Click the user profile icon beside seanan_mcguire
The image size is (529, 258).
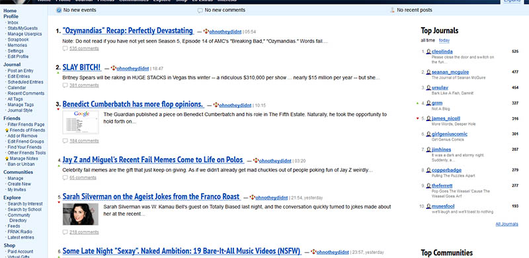pyautogui.click(x=428, y=72)
